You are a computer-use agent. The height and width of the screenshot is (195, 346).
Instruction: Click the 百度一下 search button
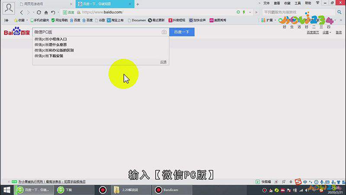182,32
